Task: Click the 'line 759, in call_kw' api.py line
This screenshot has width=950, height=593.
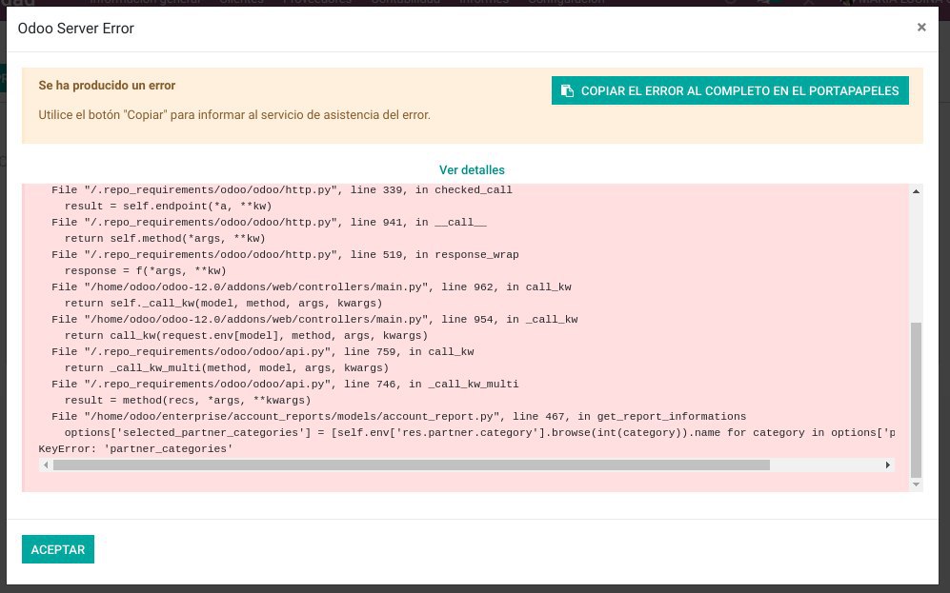Action: pyautogui.click(x=262, y=351)
